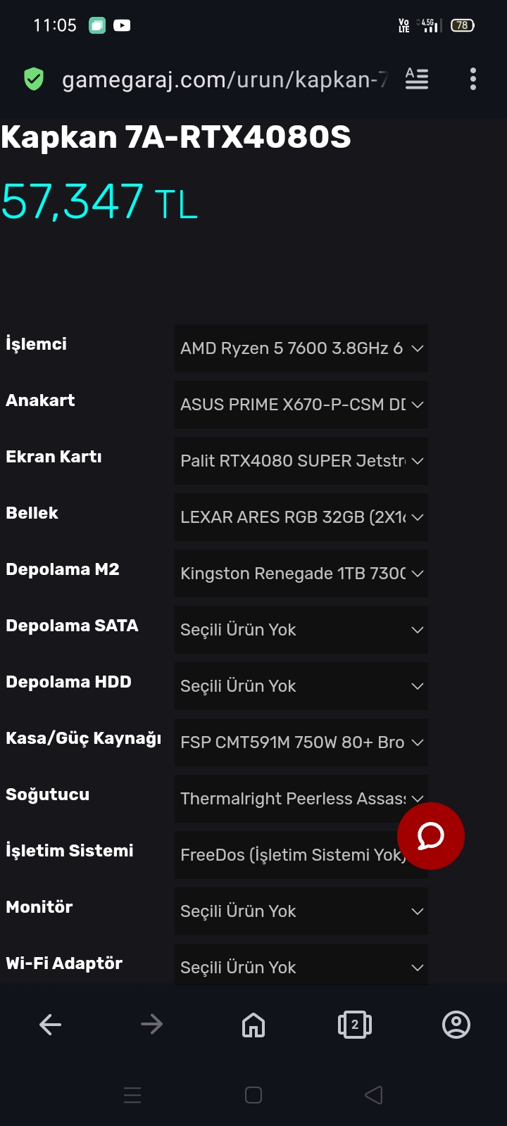Image resolution: width=507 pixels, height=1126 pixels.
Task: Open the browser profile account icon
Action: 456,1025
